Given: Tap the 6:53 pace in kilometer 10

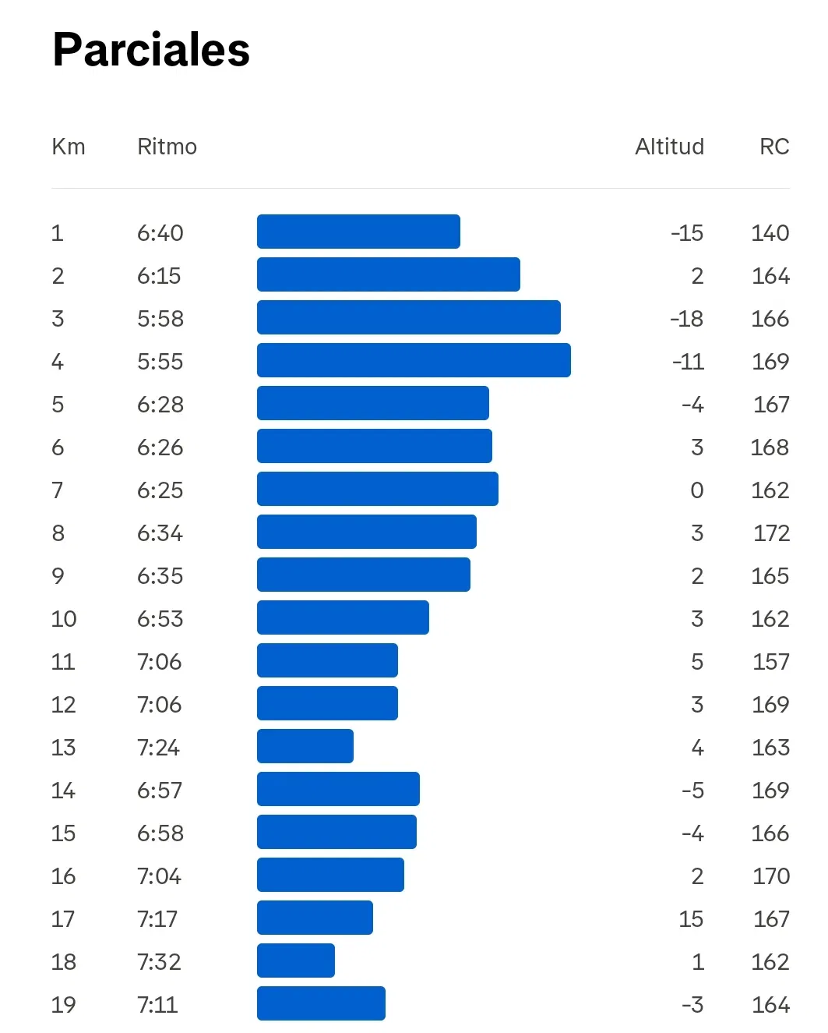Looking at the screenshot, I should (x=160, y=618).
